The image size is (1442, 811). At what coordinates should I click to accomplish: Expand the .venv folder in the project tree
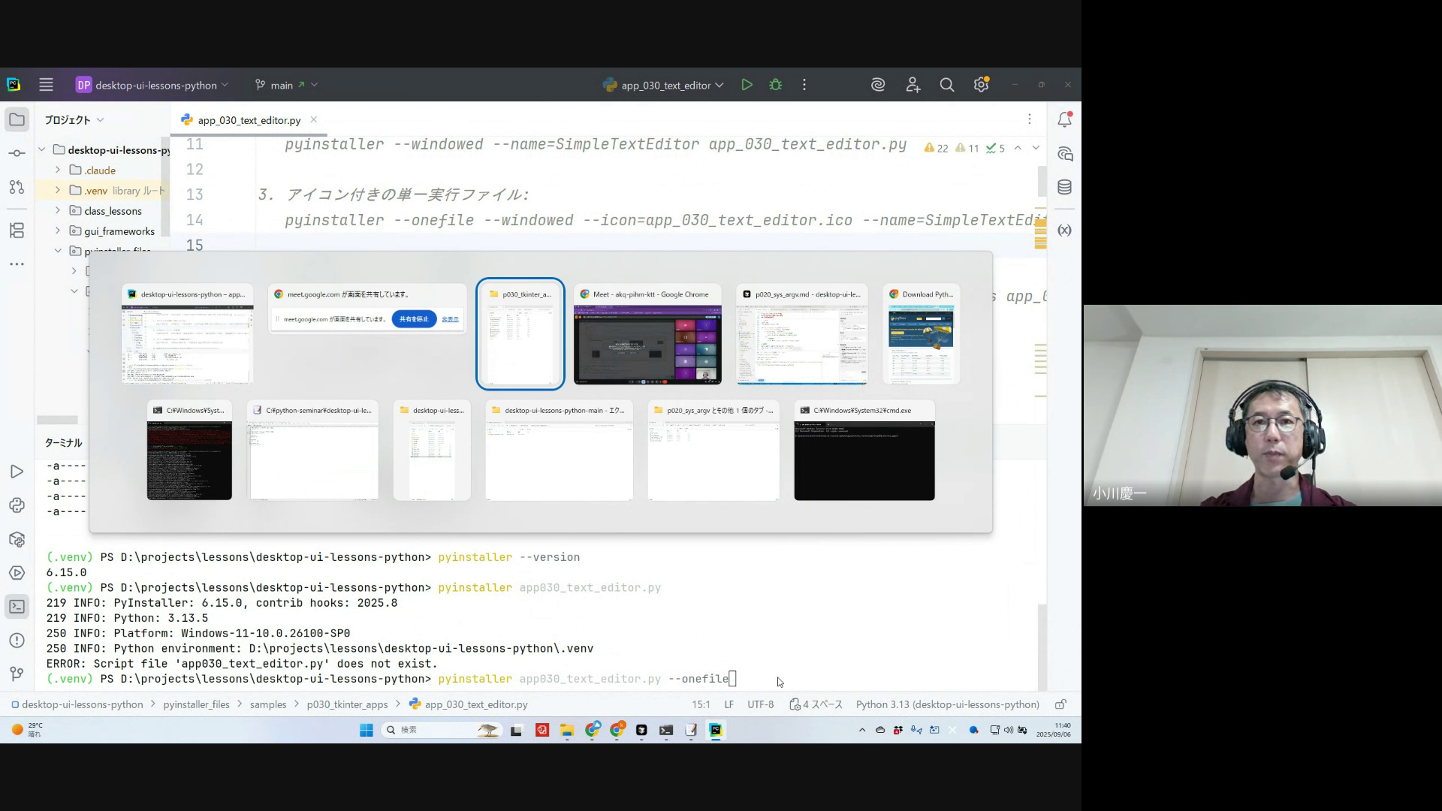[58, 191]
